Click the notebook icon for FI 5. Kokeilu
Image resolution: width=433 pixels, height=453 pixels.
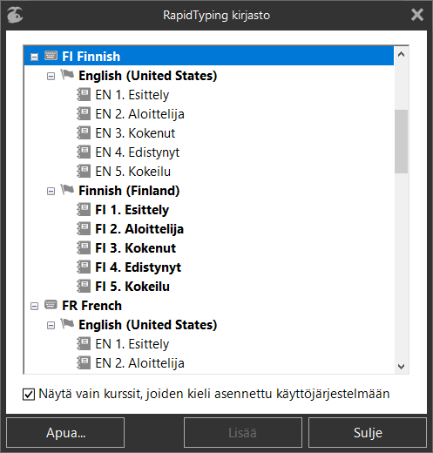click(84, 286)
